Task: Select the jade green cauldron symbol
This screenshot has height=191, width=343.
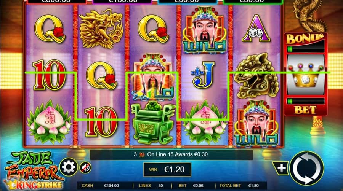Action: (x=153, y=124)
